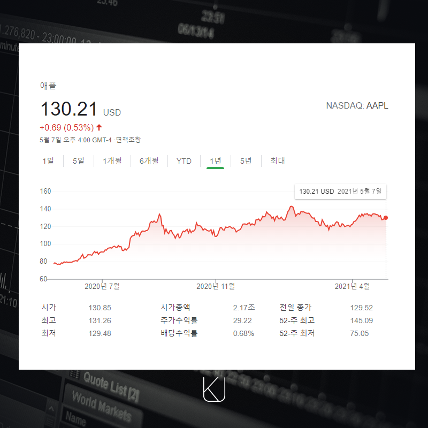The width and height of the screenshot is (428, 428).
Task: Click the 2020년 11월 axis label
Action: (216, 286)
